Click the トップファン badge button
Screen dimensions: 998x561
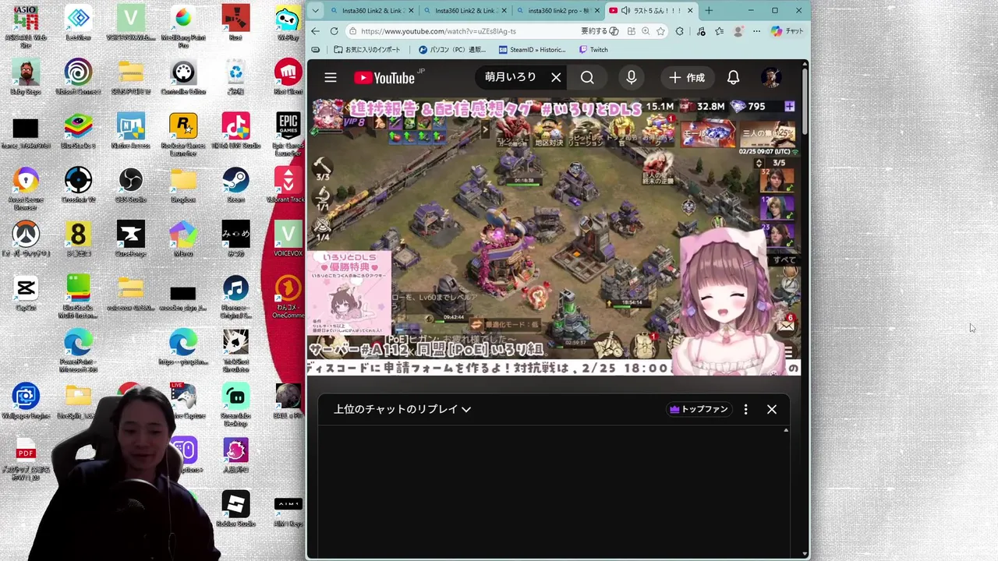click(699, 409)
